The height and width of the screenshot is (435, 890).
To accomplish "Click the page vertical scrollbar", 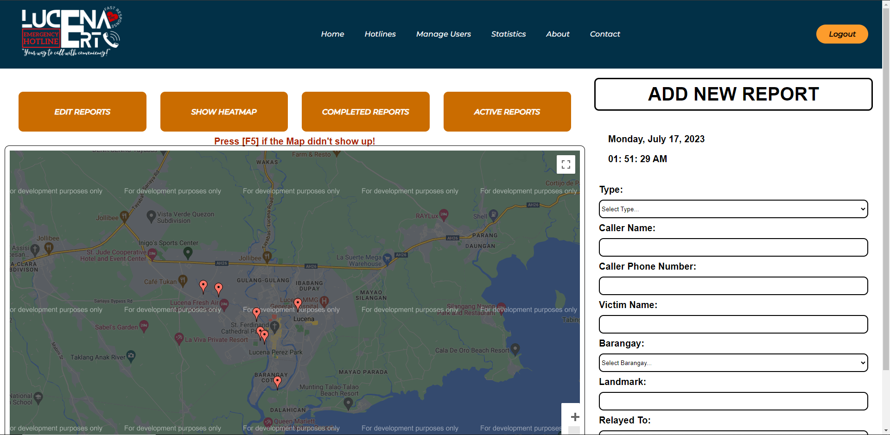I will pyautogui.click(x=886, y=185).
